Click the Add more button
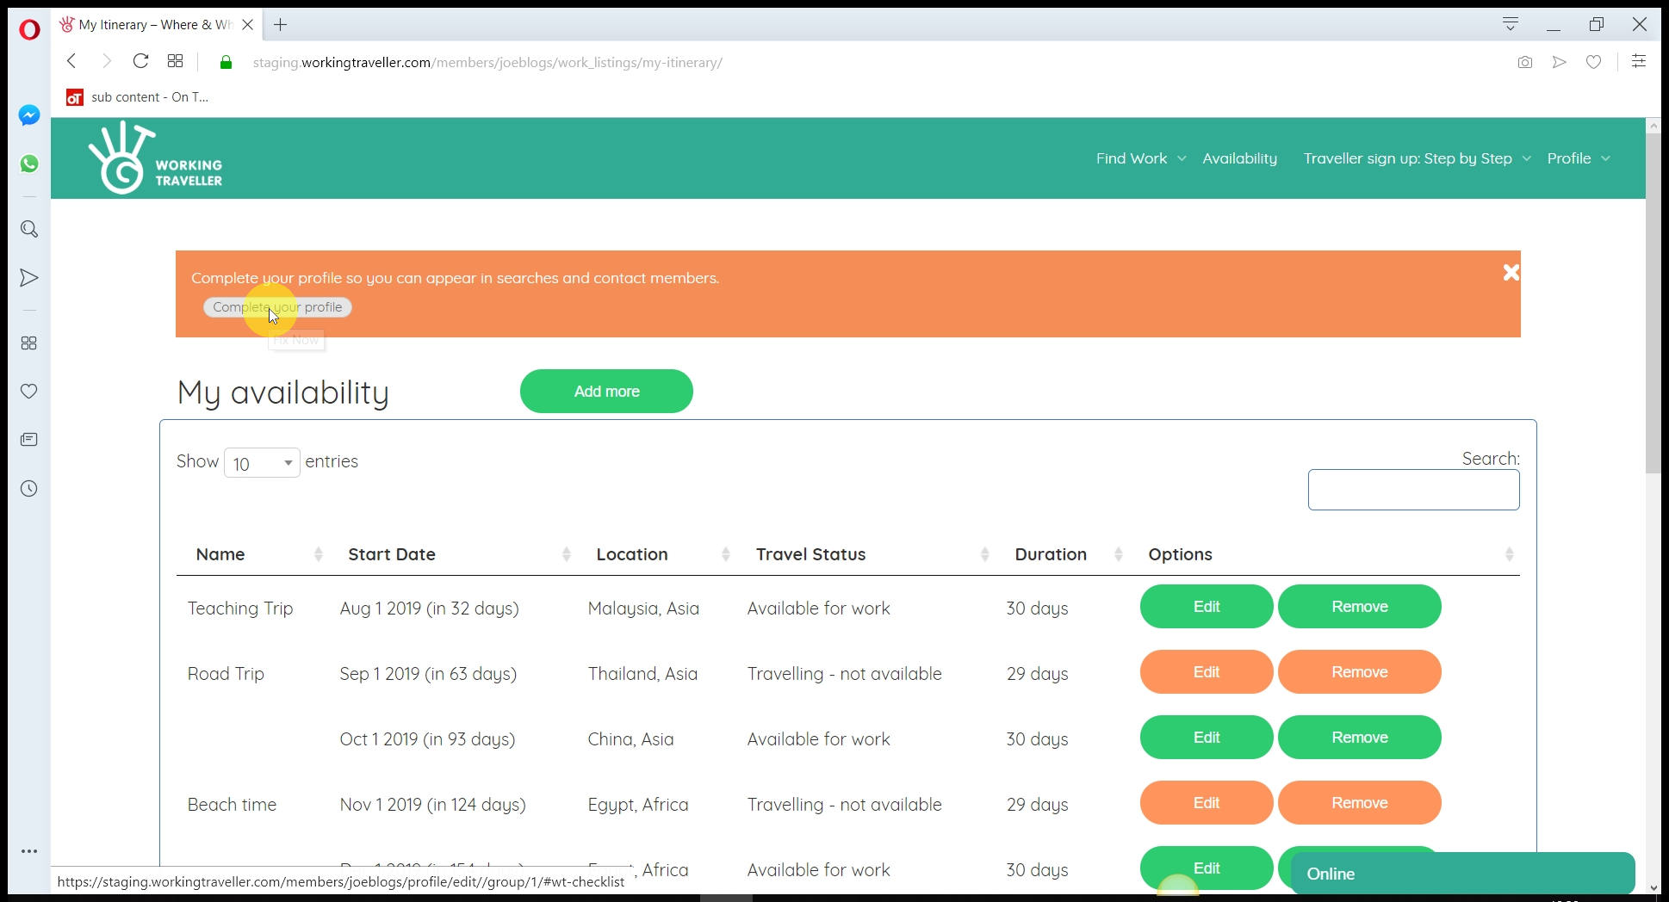1669x902 pixels. point(606,392)
